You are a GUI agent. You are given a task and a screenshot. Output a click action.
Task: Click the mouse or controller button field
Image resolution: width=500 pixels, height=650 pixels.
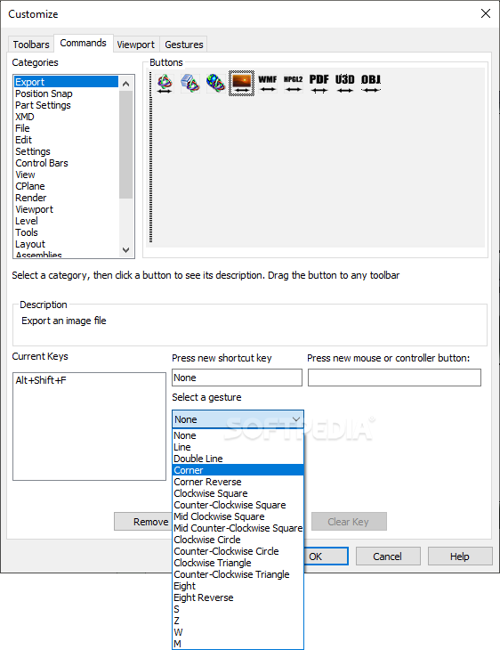(394, 378)
